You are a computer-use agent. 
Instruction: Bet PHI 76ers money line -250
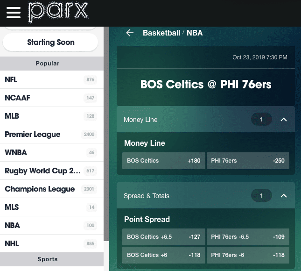[x=248, y=161]
